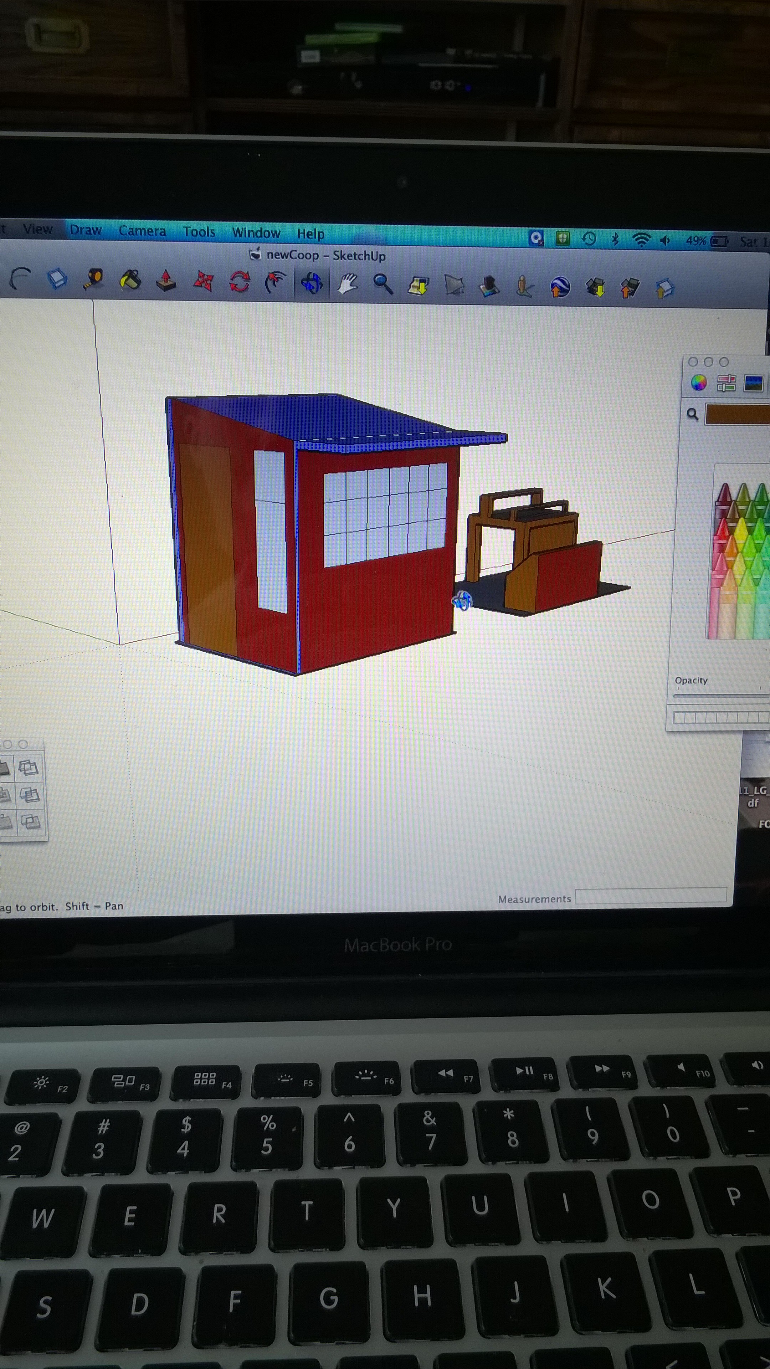Select the Orbit tool in toolbar
The image size is (770, 1369).
(312, 283)
